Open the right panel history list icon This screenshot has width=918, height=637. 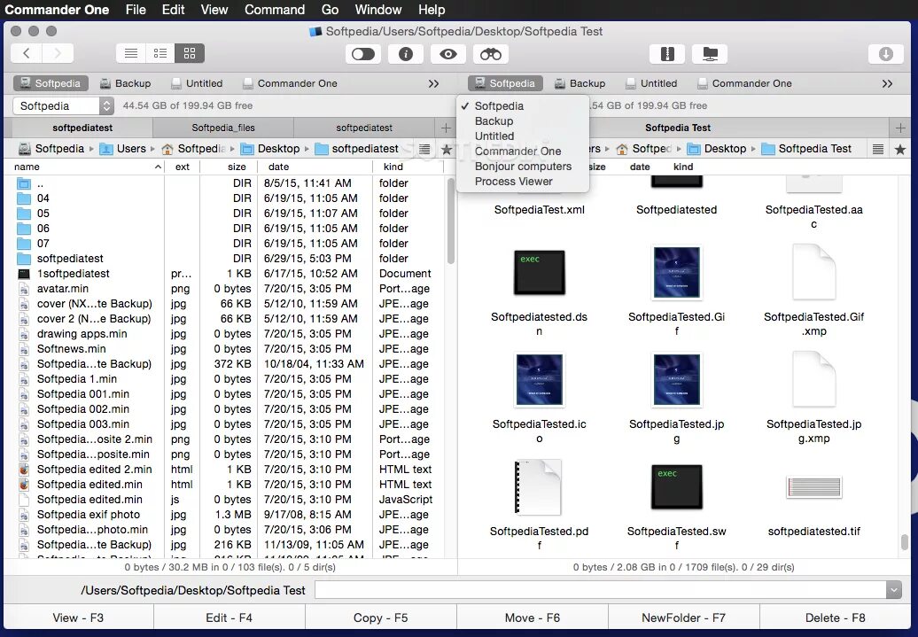pyautogui.click(x=878, y=150)
